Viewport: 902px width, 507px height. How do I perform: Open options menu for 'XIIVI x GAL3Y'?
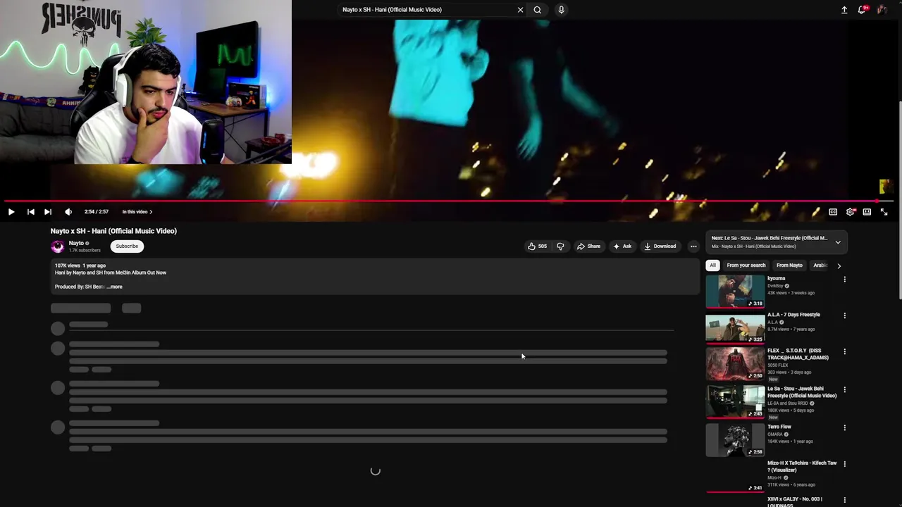(844, 500)
